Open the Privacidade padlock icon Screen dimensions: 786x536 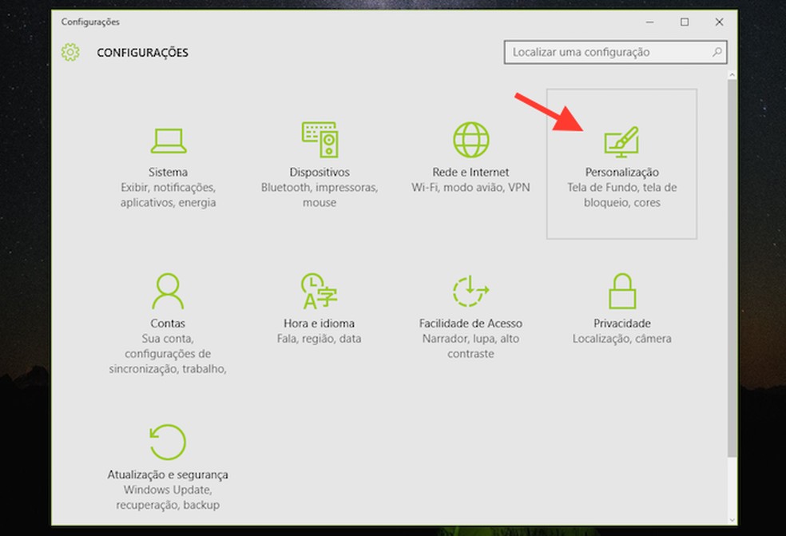[x=622, y=289]
